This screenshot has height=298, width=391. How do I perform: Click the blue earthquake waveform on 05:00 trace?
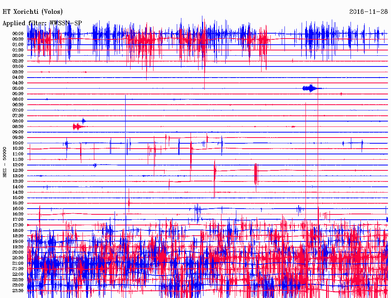click(311, 88)
